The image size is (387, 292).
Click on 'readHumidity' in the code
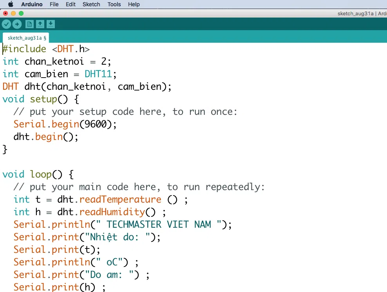112,212
